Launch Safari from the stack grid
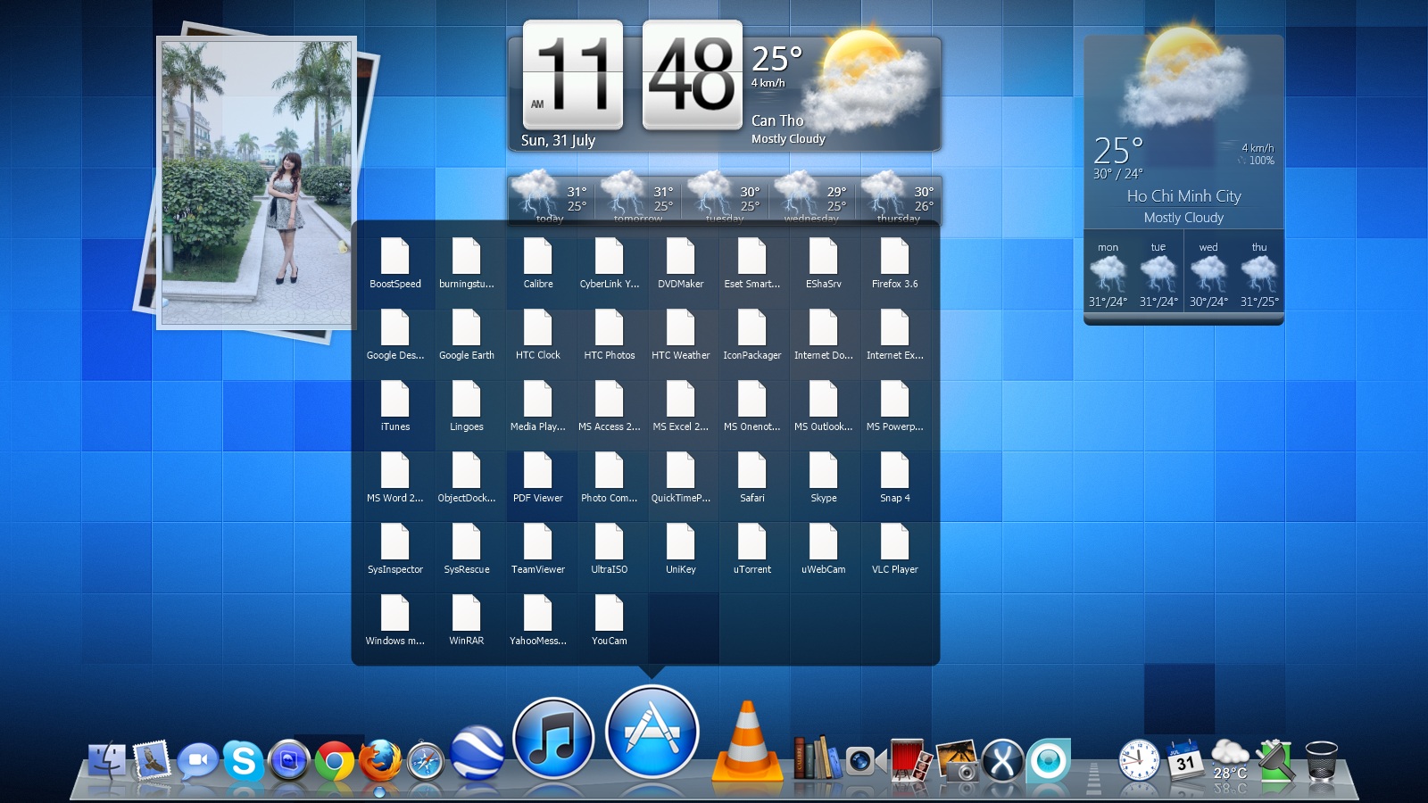Viewport: 1428px width, 803px height. [x=752, y=478]
